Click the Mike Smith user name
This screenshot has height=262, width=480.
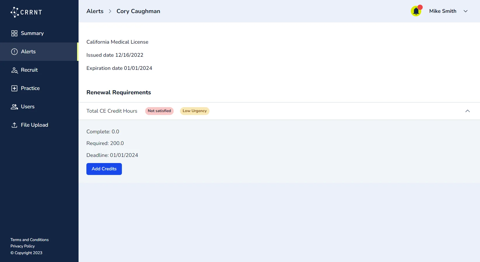(x=442, y=11)
